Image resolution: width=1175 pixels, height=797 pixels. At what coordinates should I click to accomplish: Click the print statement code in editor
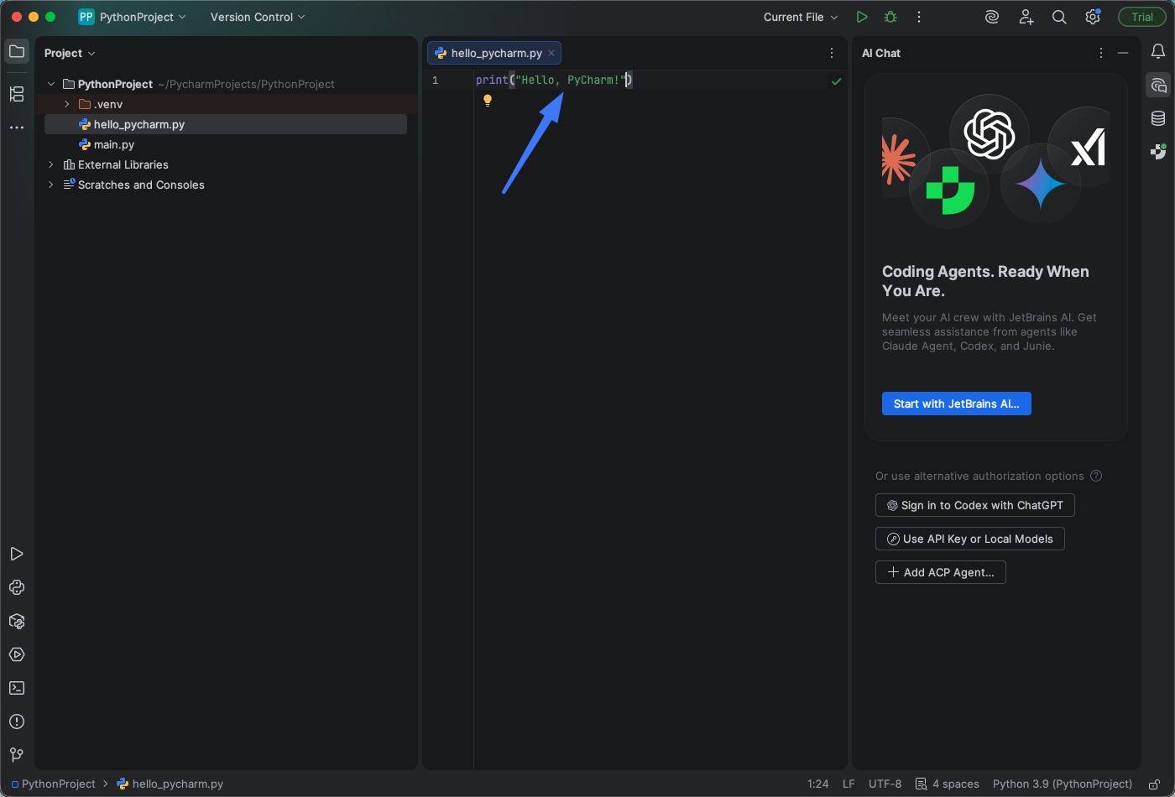point(554,80)
